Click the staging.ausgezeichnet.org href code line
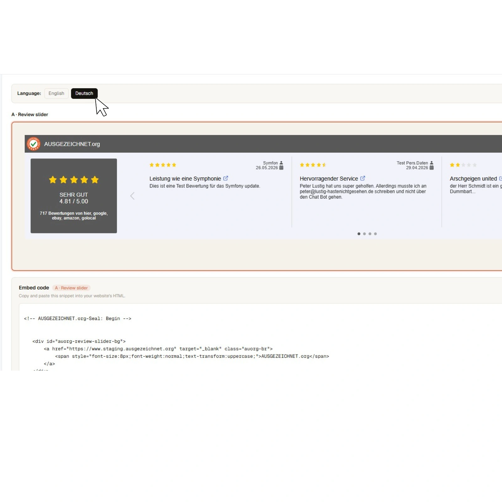502x502 pixels. tap(158, 349)
